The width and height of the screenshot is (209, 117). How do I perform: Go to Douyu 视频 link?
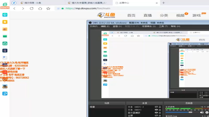180,15
